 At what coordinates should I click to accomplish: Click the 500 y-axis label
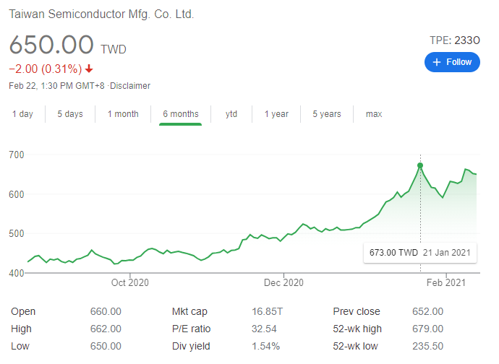tap(17, 234)
